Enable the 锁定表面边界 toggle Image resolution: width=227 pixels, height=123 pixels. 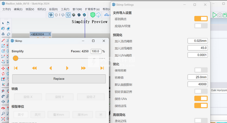pyautogui.click(x=201, y=91)
